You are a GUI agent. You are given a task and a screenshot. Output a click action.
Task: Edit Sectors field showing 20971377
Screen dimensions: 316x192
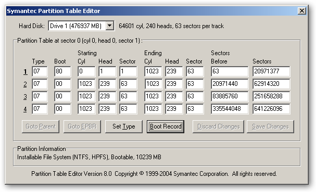point(271,71)
